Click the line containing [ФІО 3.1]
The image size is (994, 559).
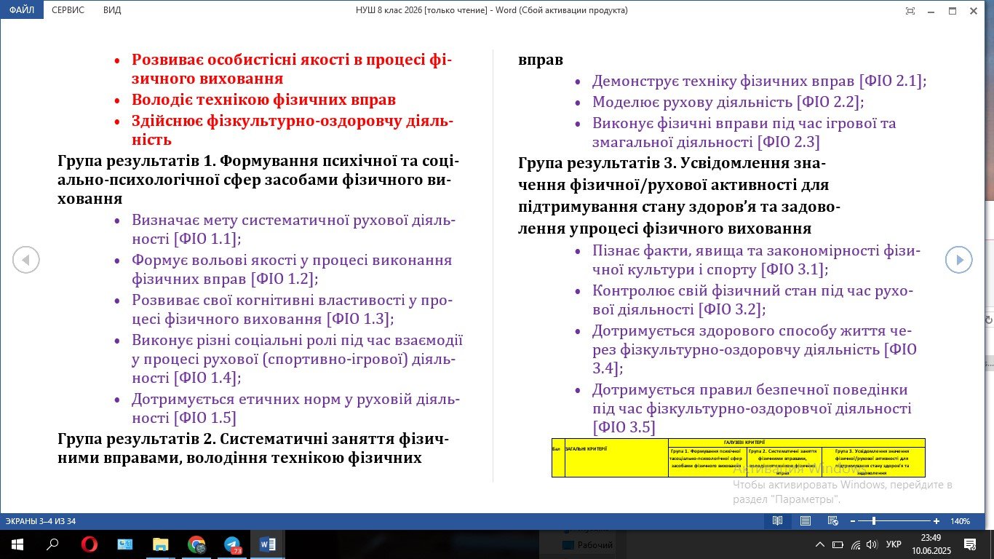pos(710,269)
